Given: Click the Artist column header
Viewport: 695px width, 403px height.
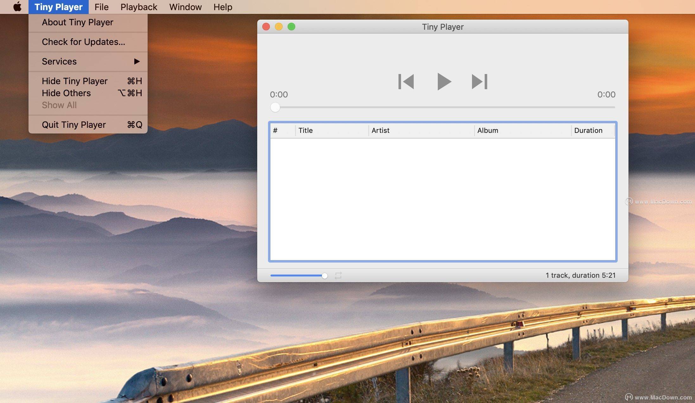Looking at the screenshot, I should (x=380, y=130).
